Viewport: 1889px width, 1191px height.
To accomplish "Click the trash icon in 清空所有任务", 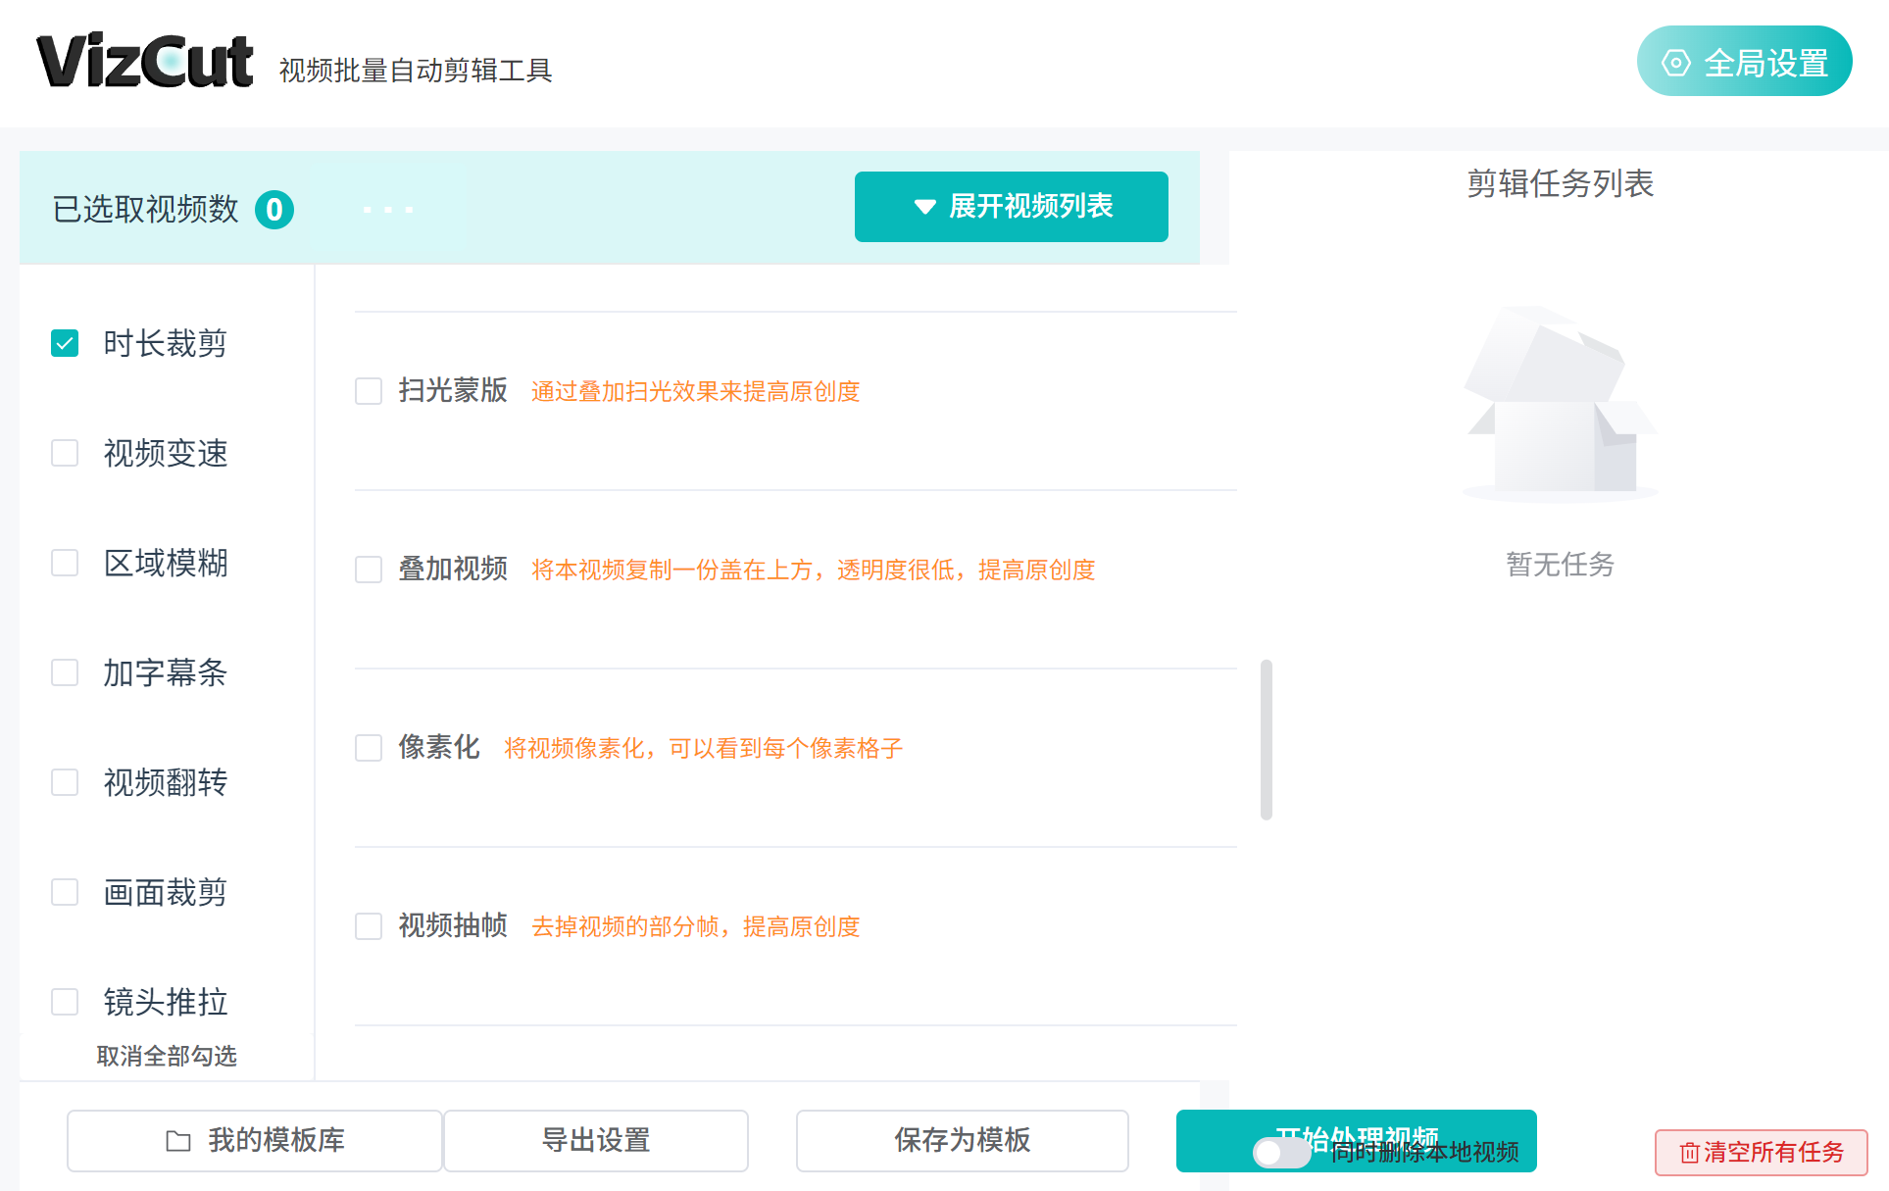I will pyautogui.click(x=1689, y=1153).
